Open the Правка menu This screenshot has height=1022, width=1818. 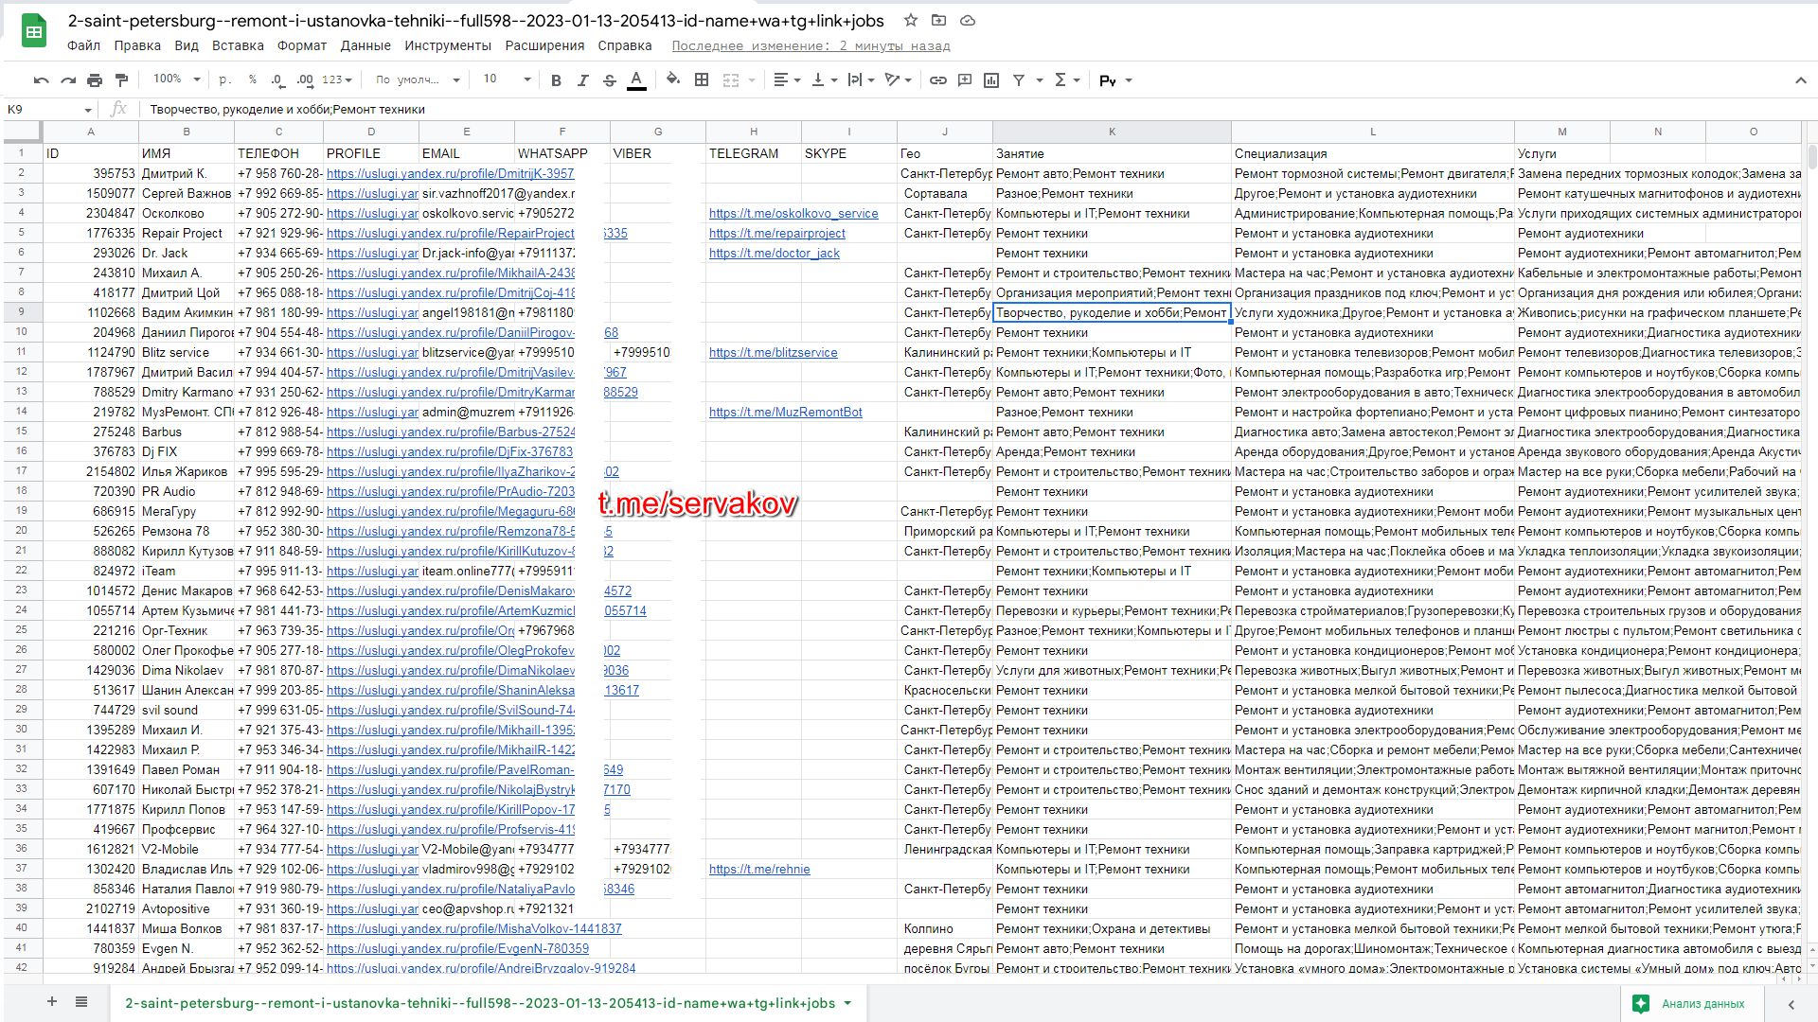(x=137, y=45)
